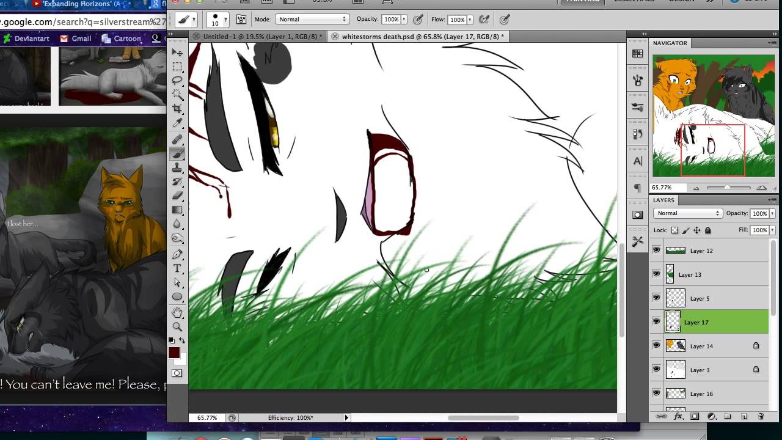Open the Brush panel toggle icon
This screenshot has height=440, width=782.
241,20
